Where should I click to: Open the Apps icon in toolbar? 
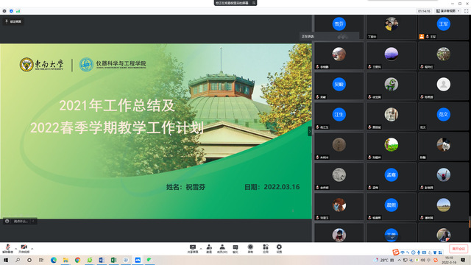coord(266,249)
